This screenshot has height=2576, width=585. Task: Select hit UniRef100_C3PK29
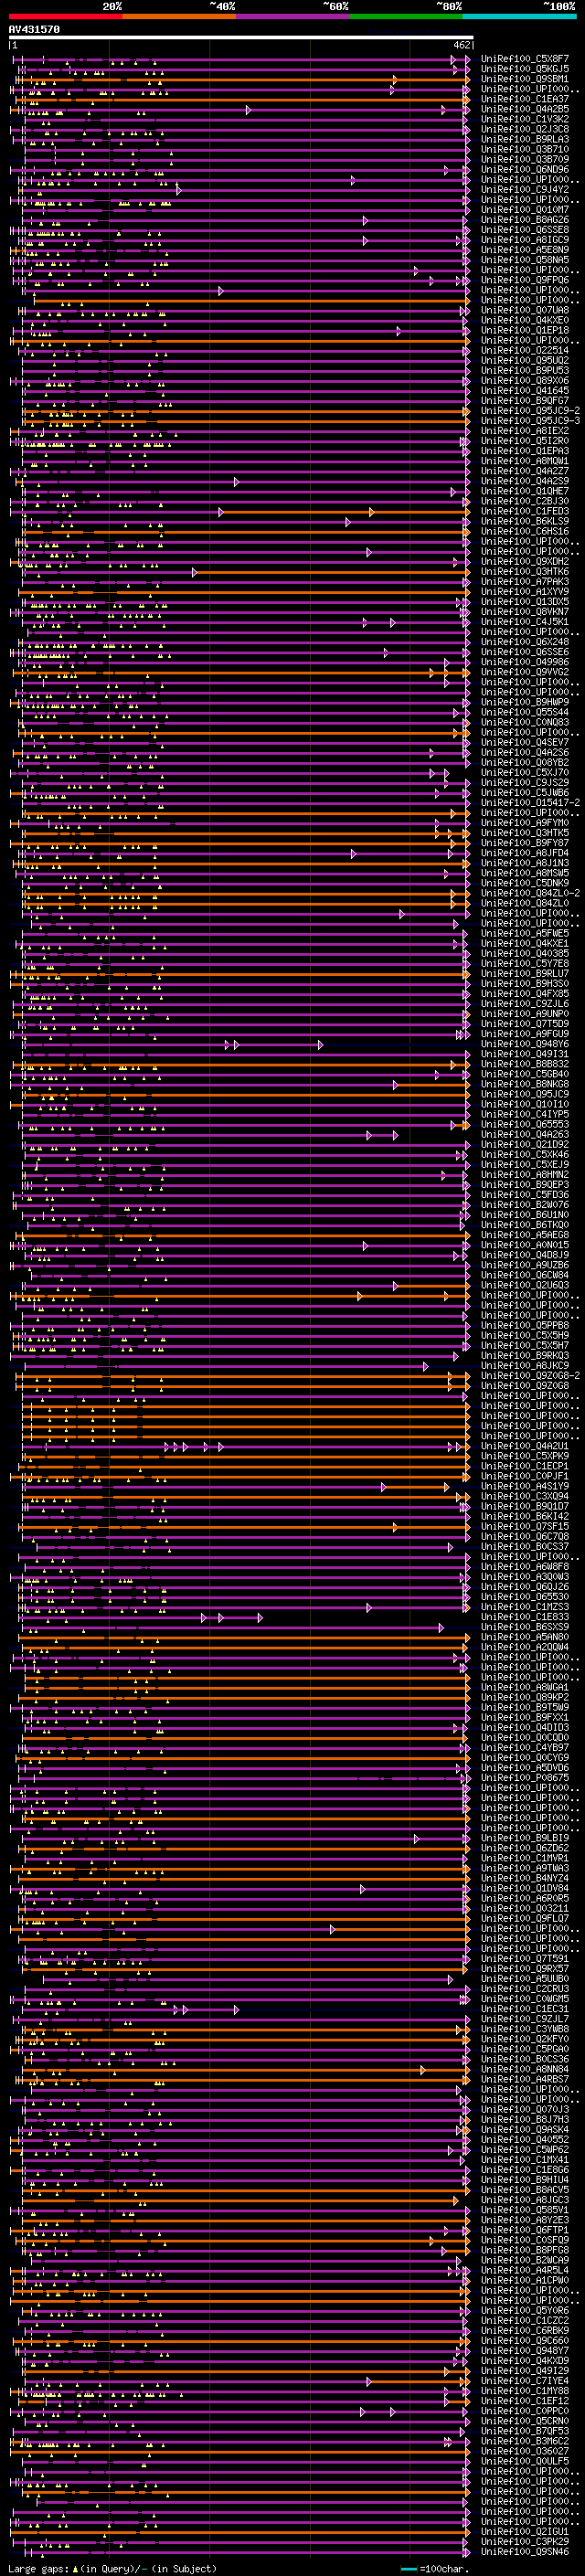[525, 2541]
